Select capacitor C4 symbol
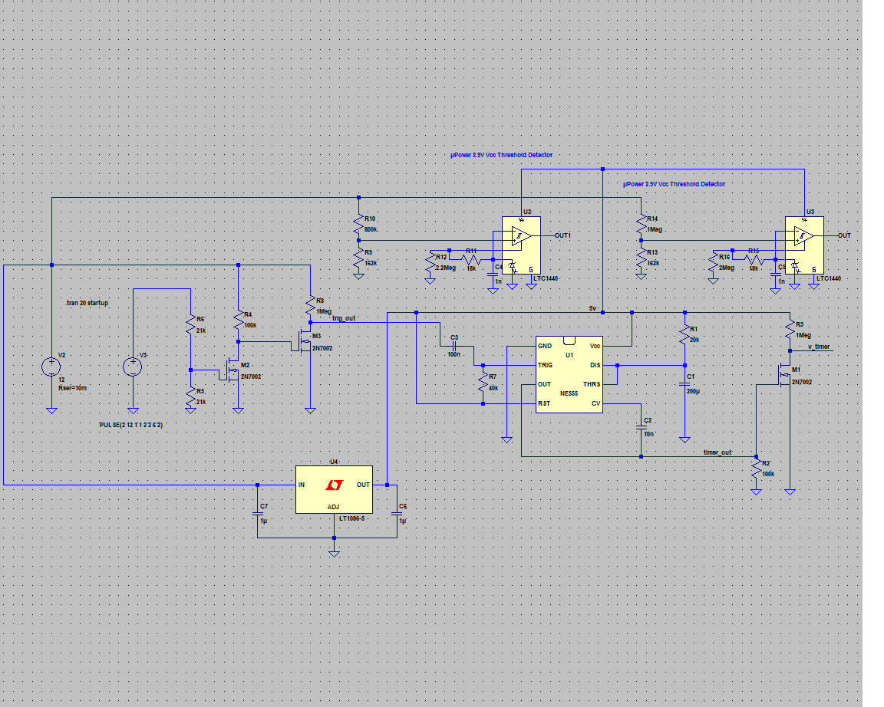The height and width of the screenshot is (707, 884). coord(492,275)
